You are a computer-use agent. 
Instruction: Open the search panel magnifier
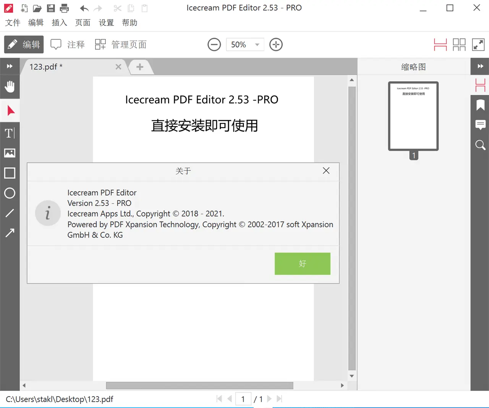click(x=480, y=145)
